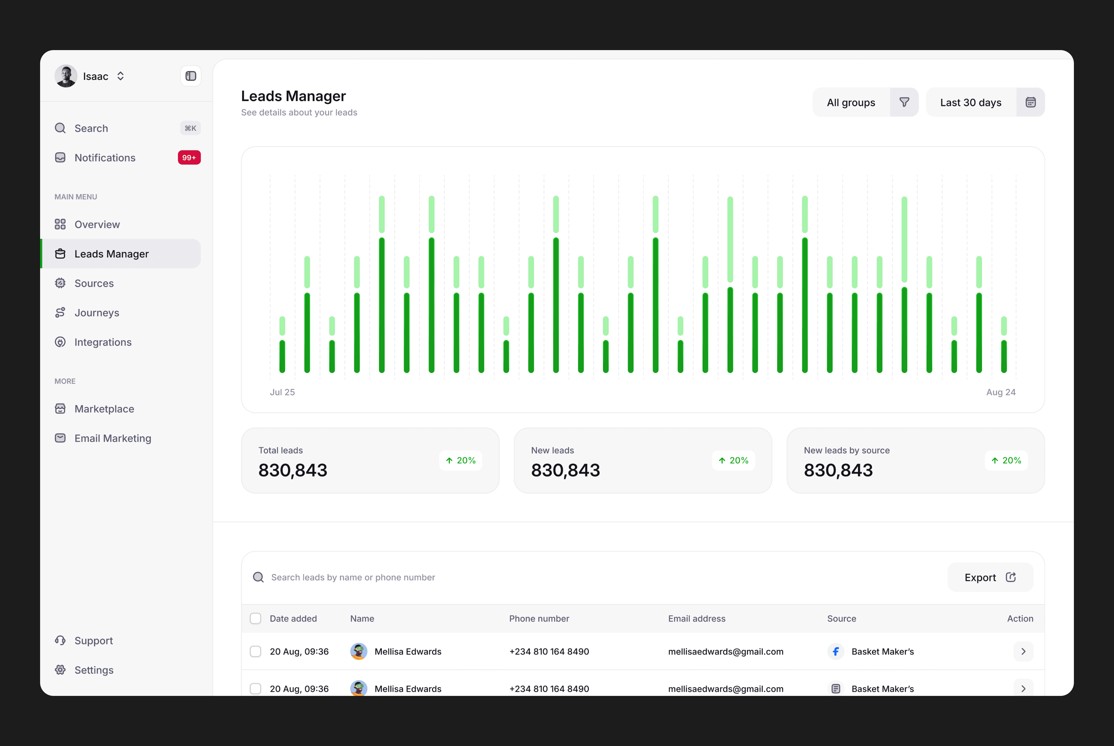Screen dimensions: 1114x746
Task: Click the filter funnel icon
Action: [x=905, y=102]
